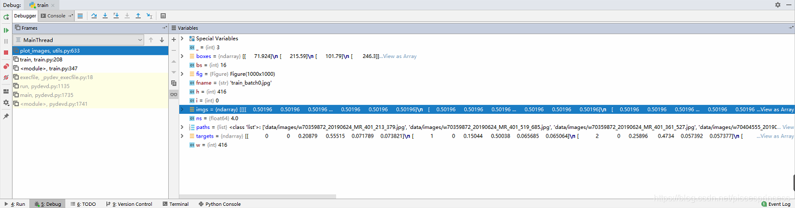Expand Special Variables node
Image resolution: width=795 pixels, height=208 pixels.
point(182,38)
